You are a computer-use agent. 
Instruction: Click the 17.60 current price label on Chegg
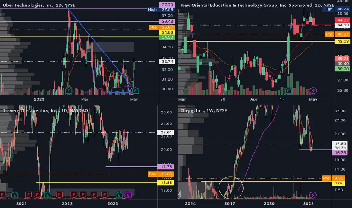pos(340,144)
